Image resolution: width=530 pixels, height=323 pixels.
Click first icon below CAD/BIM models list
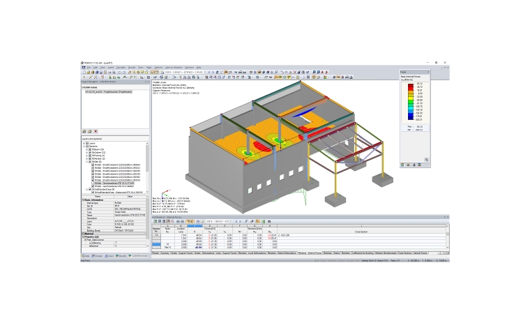click(84, 131)
